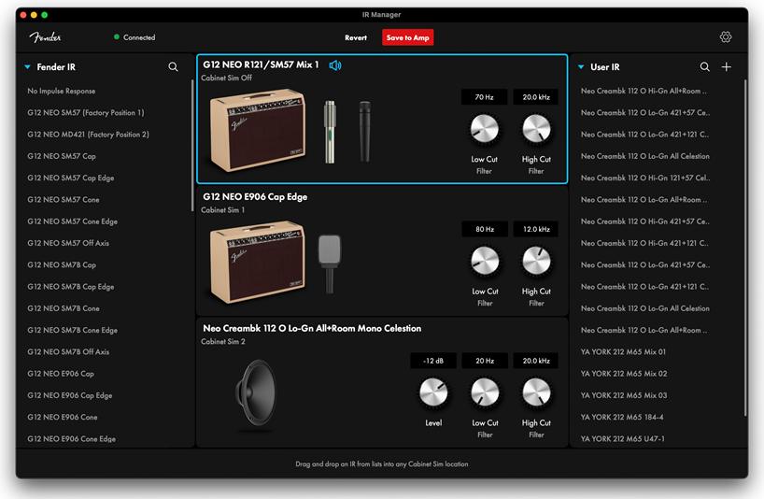Click the Fender IR list scrollbar
The height and width of the screenshot is (499, 764).
point(192,145)
